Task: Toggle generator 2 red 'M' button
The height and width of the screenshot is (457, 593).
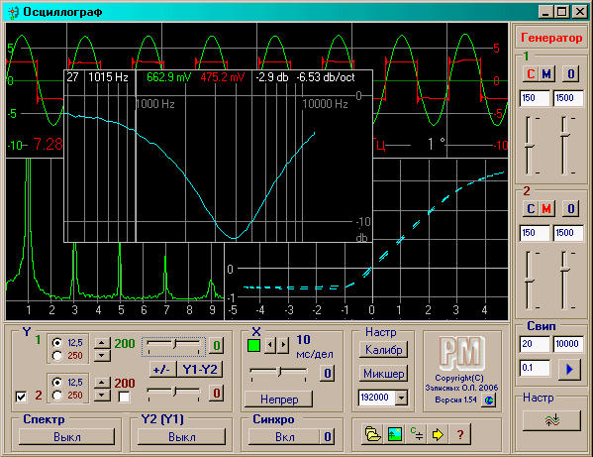Action: point(546,208)
